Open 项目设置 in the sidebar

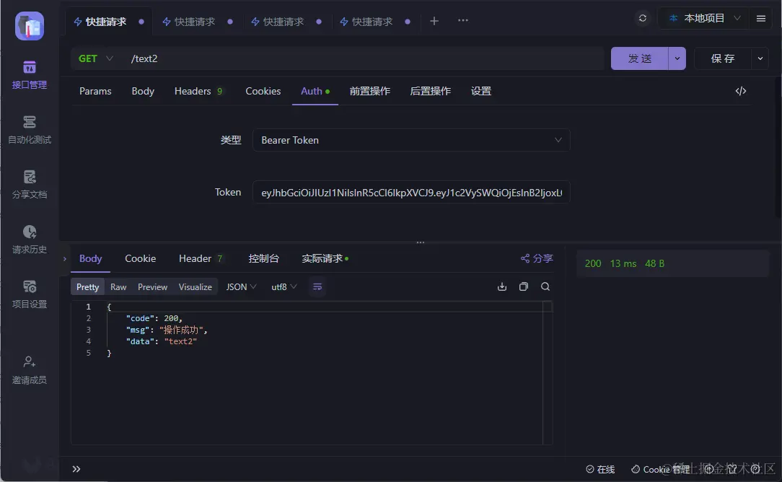tap(30, 294)
